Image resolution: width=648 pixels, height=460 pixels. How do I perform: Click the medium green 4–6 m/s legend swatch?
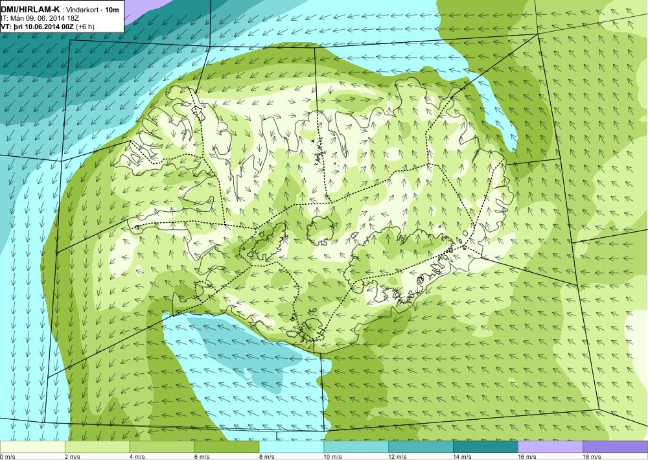[162, 447]
